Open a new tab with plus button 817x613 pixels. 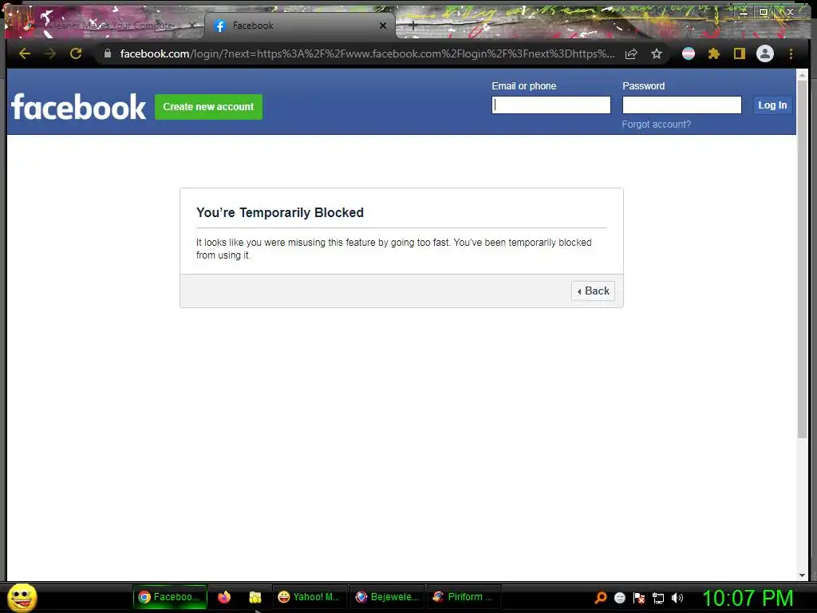(413, 26)
